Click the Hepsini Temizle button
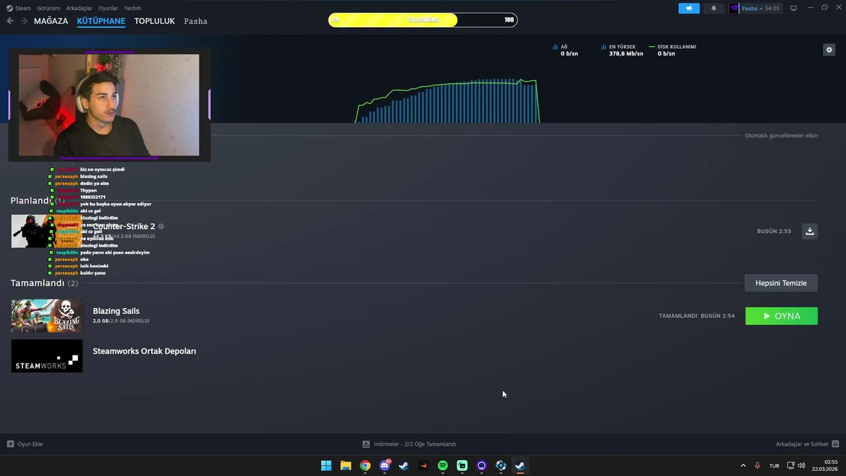The image size is (846, 476). pyautogui.click(x=781, y=283)
